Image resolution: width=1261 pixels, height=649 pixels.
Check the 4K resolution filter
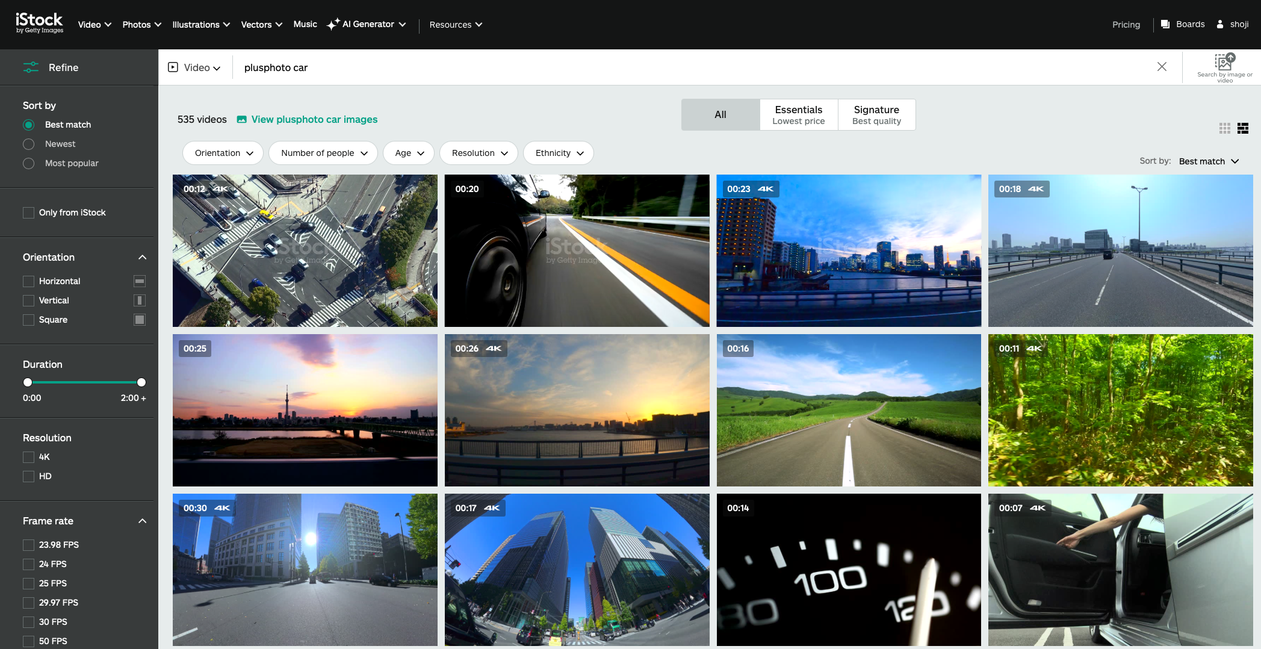pyautogui.click(x=28, y=457)
